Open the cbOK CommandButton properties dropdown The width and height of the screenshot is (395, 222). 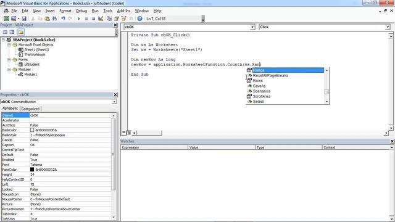pos(114,102)
